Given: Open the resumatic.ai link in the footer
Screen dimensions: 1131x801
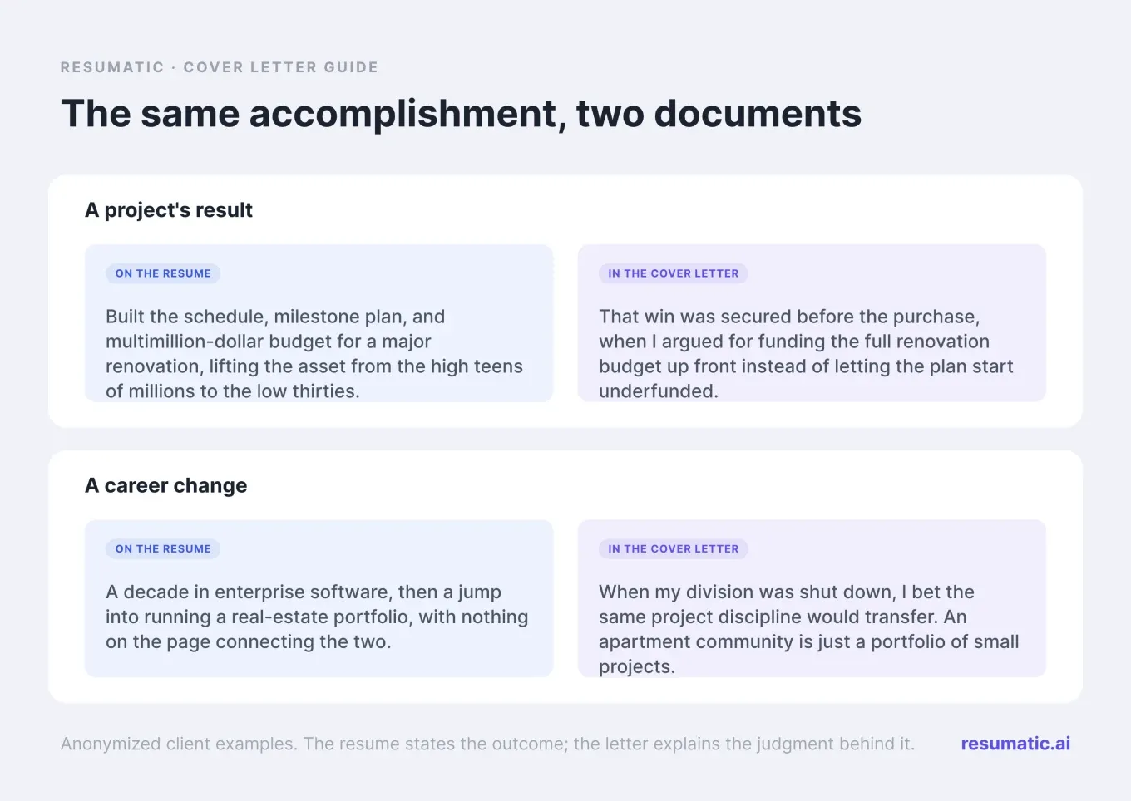Looking at the screenshot, I should pyautogui.click(x=1015, y=744).
